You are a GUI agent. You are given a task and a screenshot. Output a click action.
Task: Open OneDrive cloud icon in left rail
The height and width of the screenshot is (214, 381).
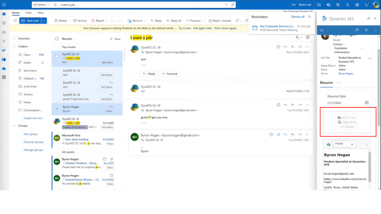[x=4, y=69]
